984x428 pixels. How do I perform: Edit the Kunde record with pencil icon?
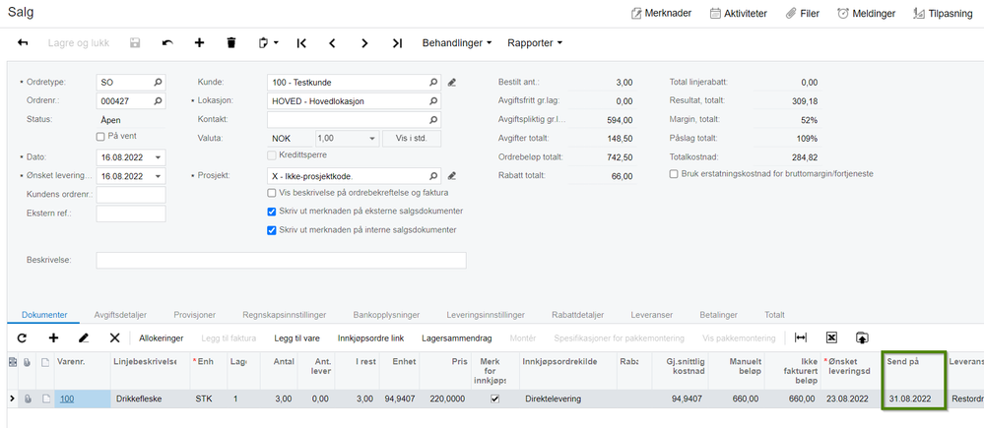pyautogui.click(x=452, y=82)
